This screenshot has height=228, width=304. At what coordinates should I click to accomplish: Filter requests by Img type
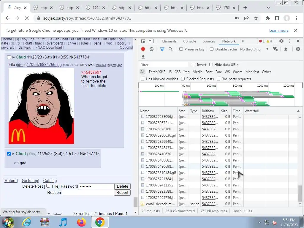(186, 72)
